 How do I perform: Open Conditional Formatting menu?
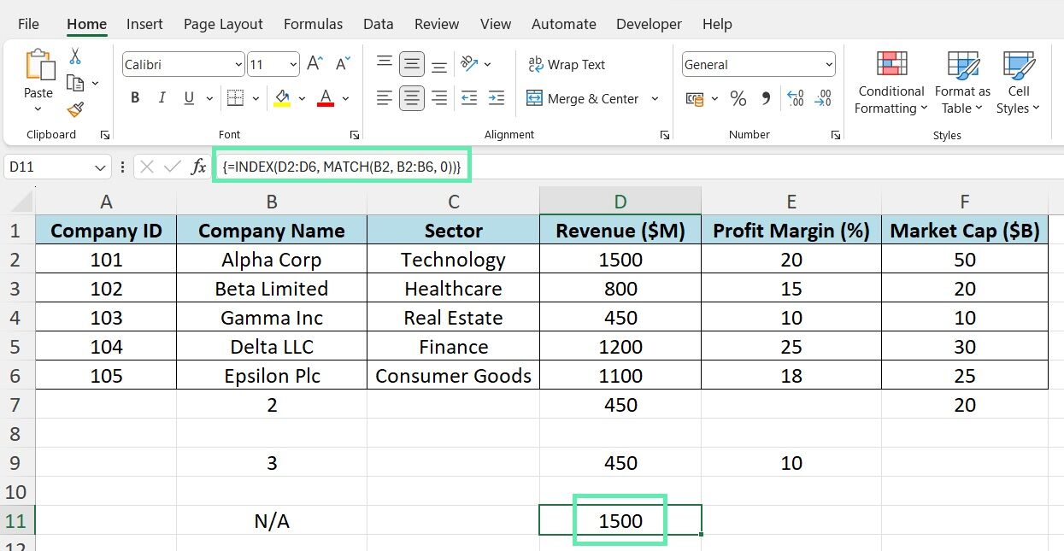tap(891, 83)
